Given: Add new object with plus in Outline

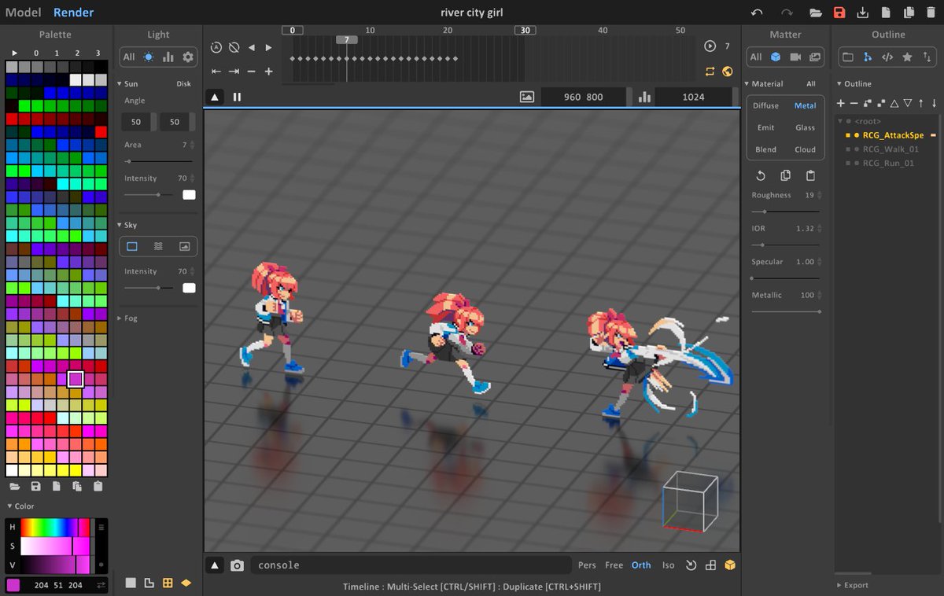Looking at the screenshot, I should [x=841, y=103].
